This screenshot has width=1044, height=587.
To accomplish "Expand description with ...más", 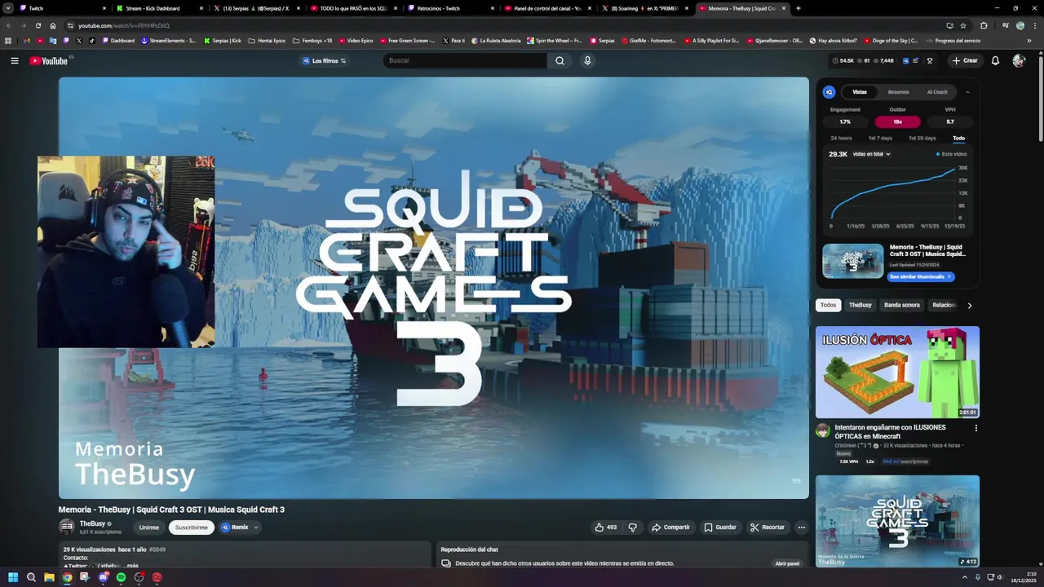I will click(x=130, y=565).
